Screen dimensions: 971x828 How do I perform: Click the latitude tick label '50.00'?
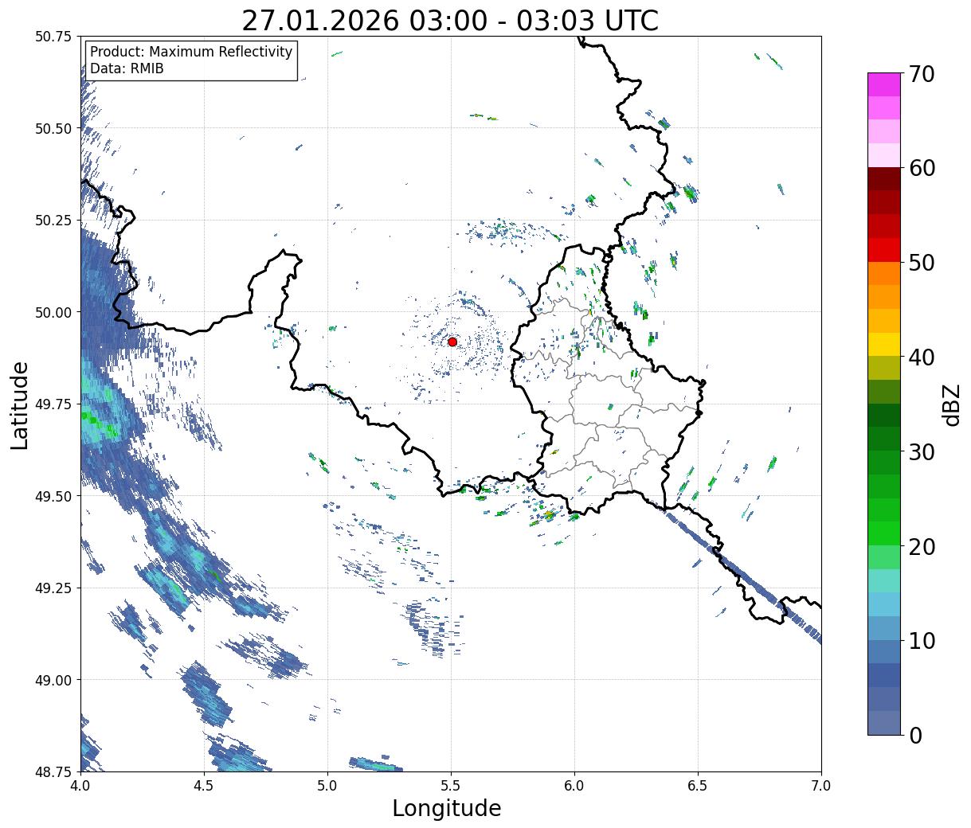[x=53, y=312]
